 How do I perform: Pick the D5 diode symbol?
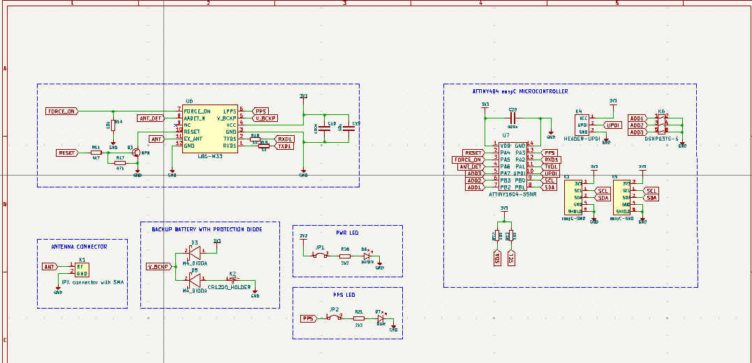tap(196, 280)
